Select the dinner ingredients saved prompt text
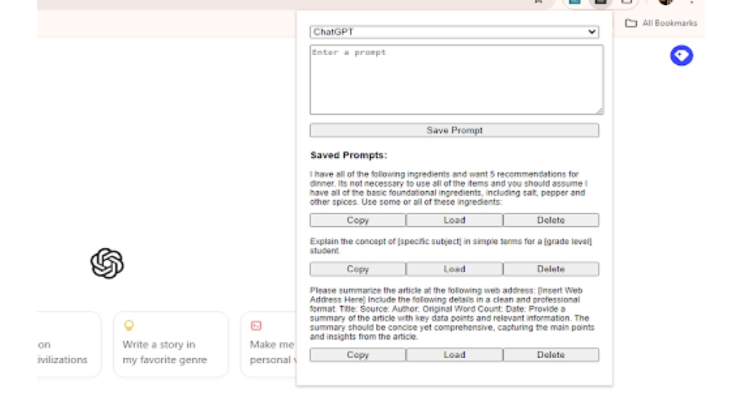Screen dimensions: 742x418 tap(449, 188)
